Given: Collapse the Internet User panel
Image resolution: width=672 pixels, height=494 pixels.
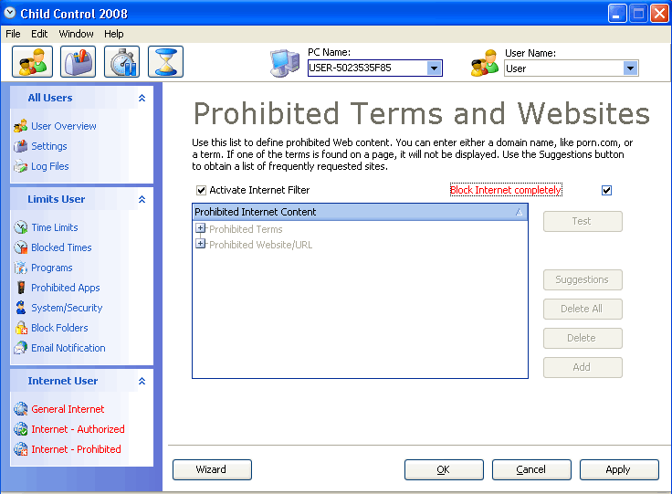Looking at the screenshot, I should (x=142, y=381).
